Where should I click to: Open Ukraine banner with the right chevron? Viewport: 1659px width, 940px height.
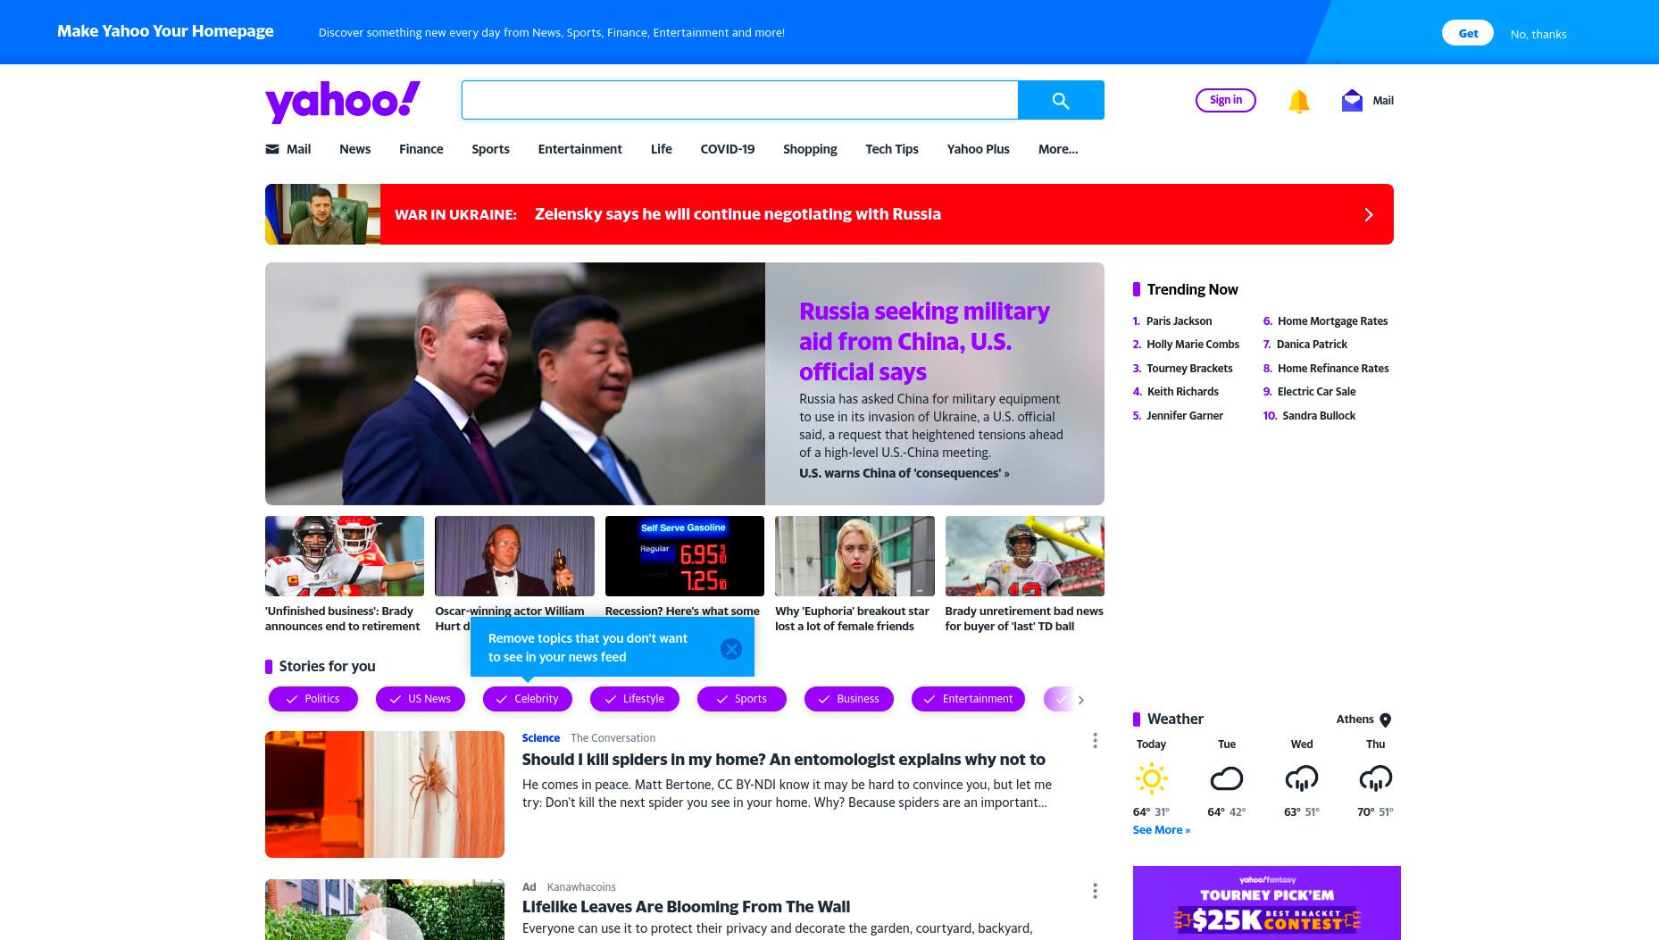tap(1369, 214)
